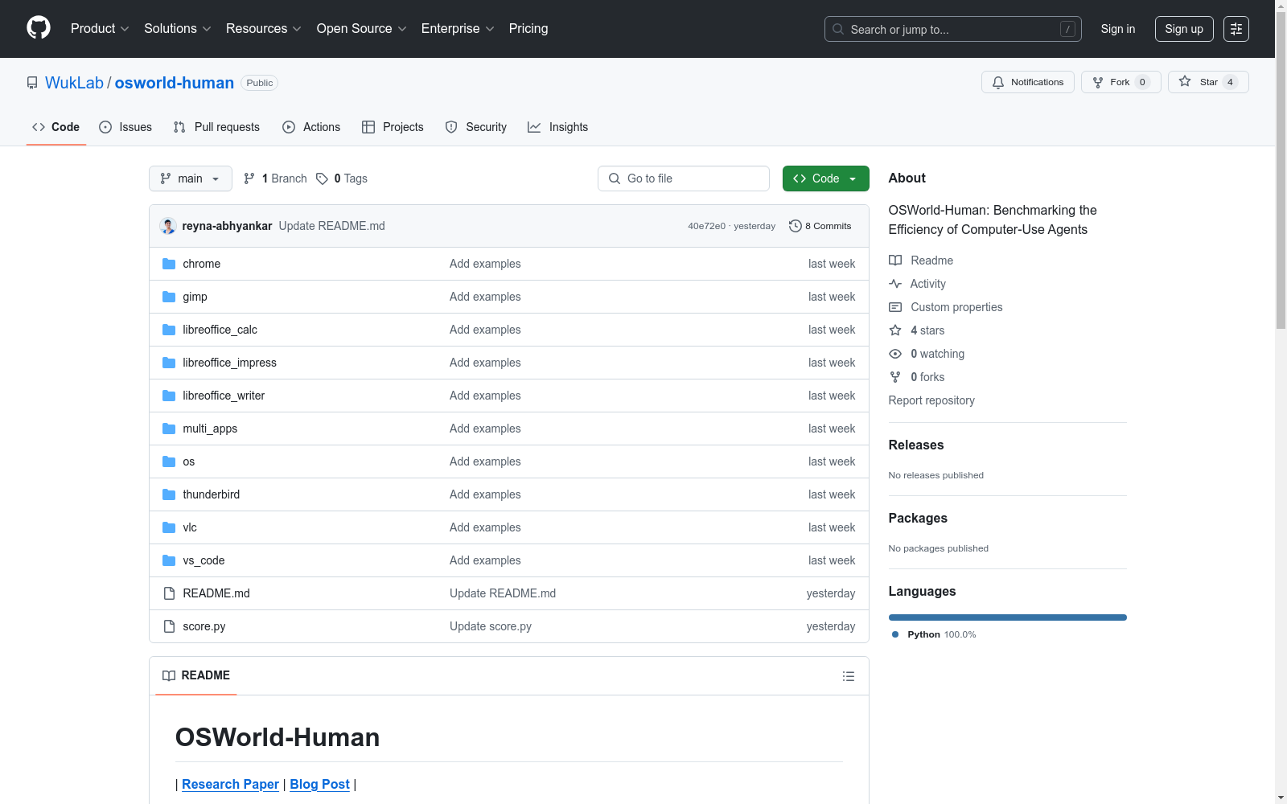Open the WukLab organization link
The image size is (1287, 804).
coord(74,83)
